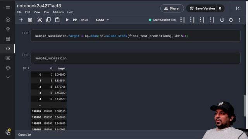Click the Share button
The image size is (248, 139).
(172, 8)
